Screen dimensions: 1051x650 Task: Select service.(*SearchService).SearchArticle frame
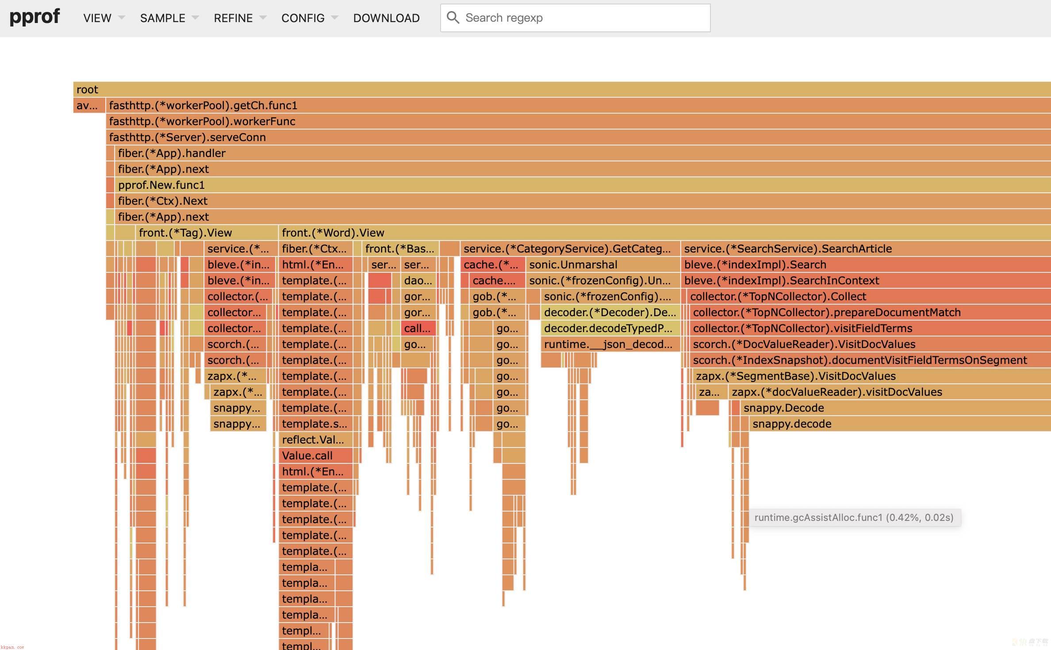866,249
